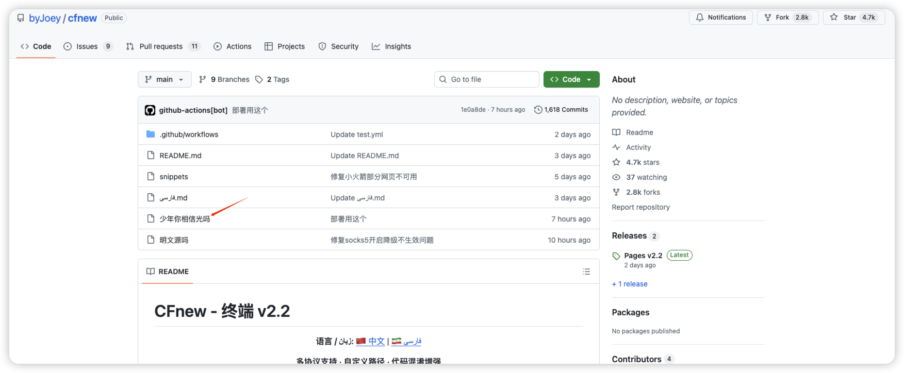The height and width of the screenshot is (373, 904).
Task: Expand the green Code dropdown button
Action: pyautogui.click(x=571, y=79)
